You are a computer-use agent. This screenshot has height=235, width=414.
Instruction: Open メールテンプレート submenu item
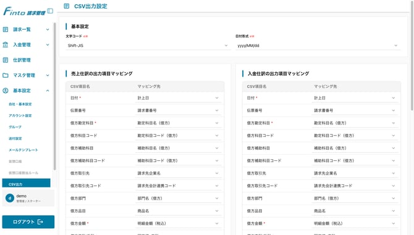23,150
